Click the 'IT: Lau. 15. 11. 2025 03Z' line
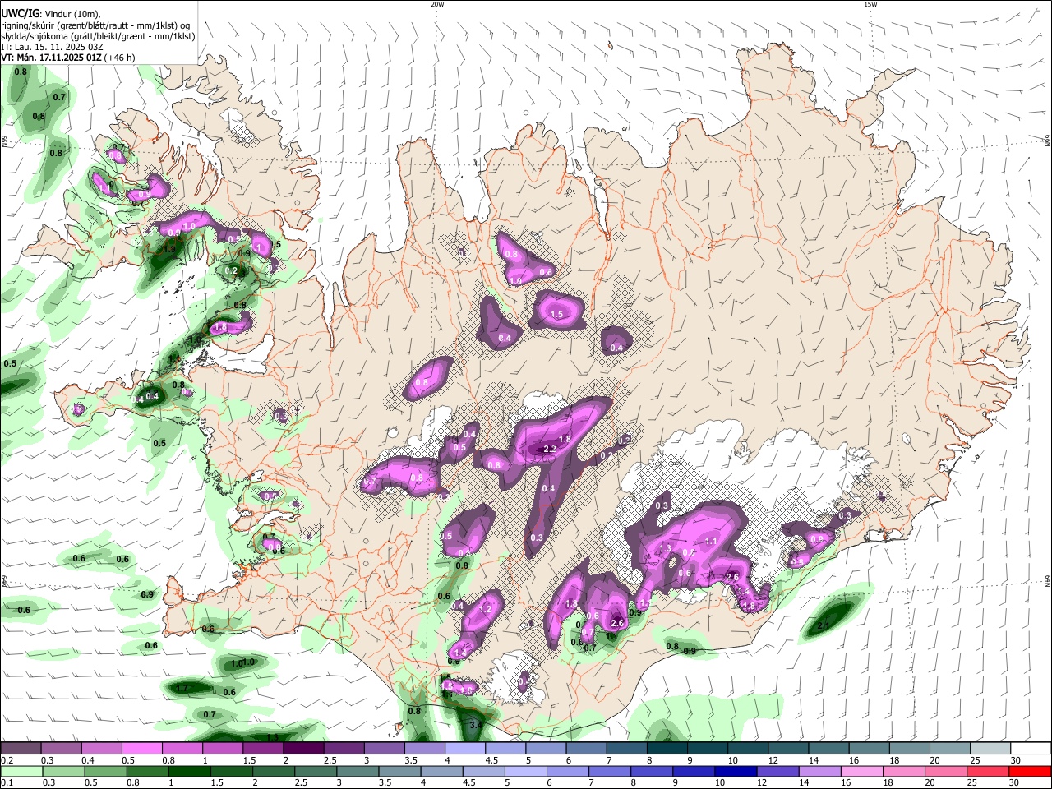Viewport: 1052px width, 789px height. [x=52, y=47]
